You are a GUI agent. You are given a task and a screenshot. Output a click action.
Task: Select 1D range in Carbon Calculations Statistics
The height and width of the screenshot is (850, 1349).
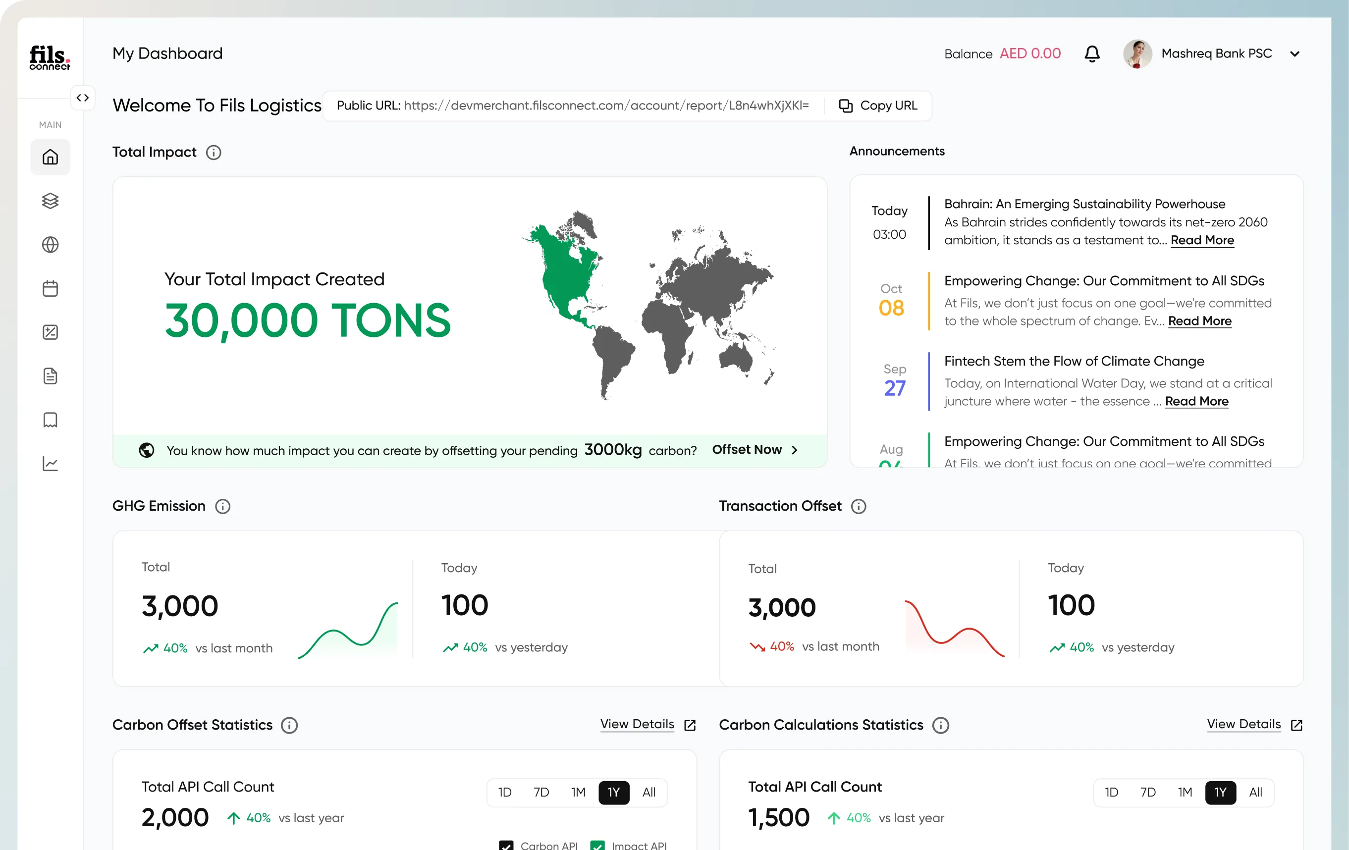point(1112,792)
